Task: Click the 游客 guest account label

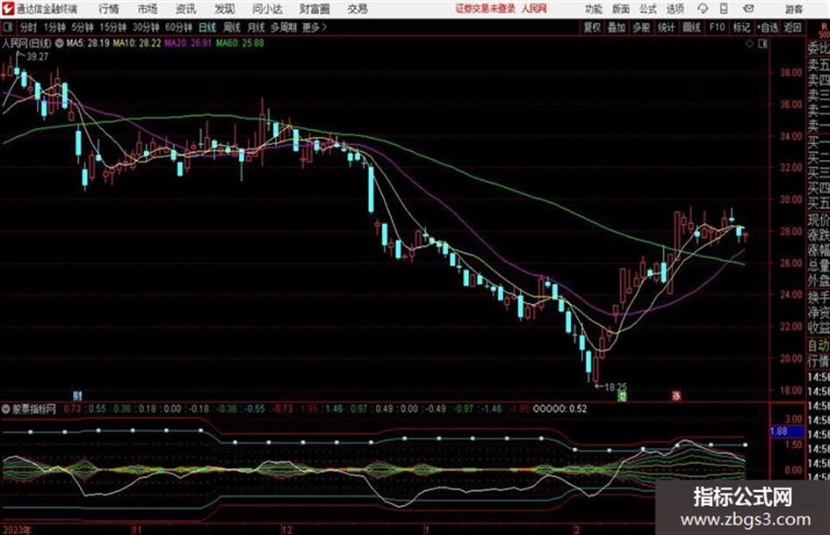Action: 794,9
